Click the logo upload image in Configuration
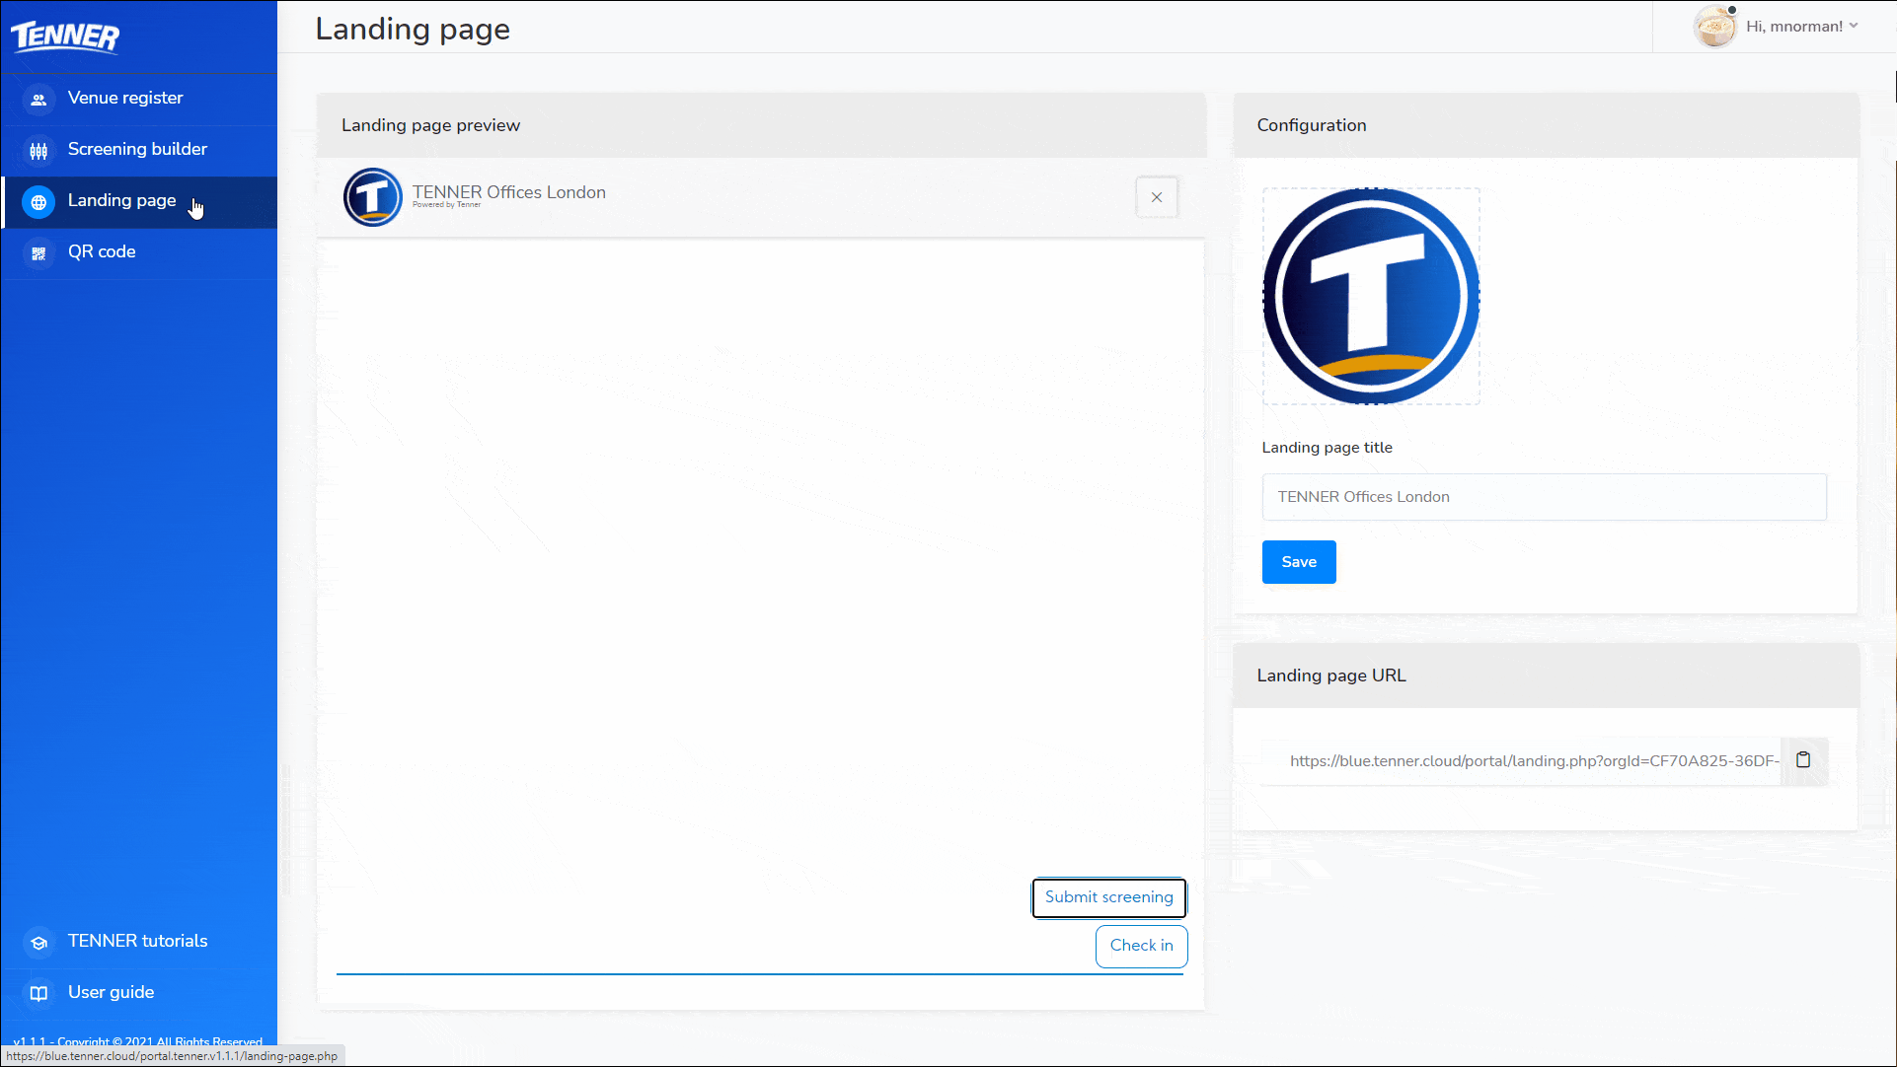 pyautogui.click(x=1371, y=297)
